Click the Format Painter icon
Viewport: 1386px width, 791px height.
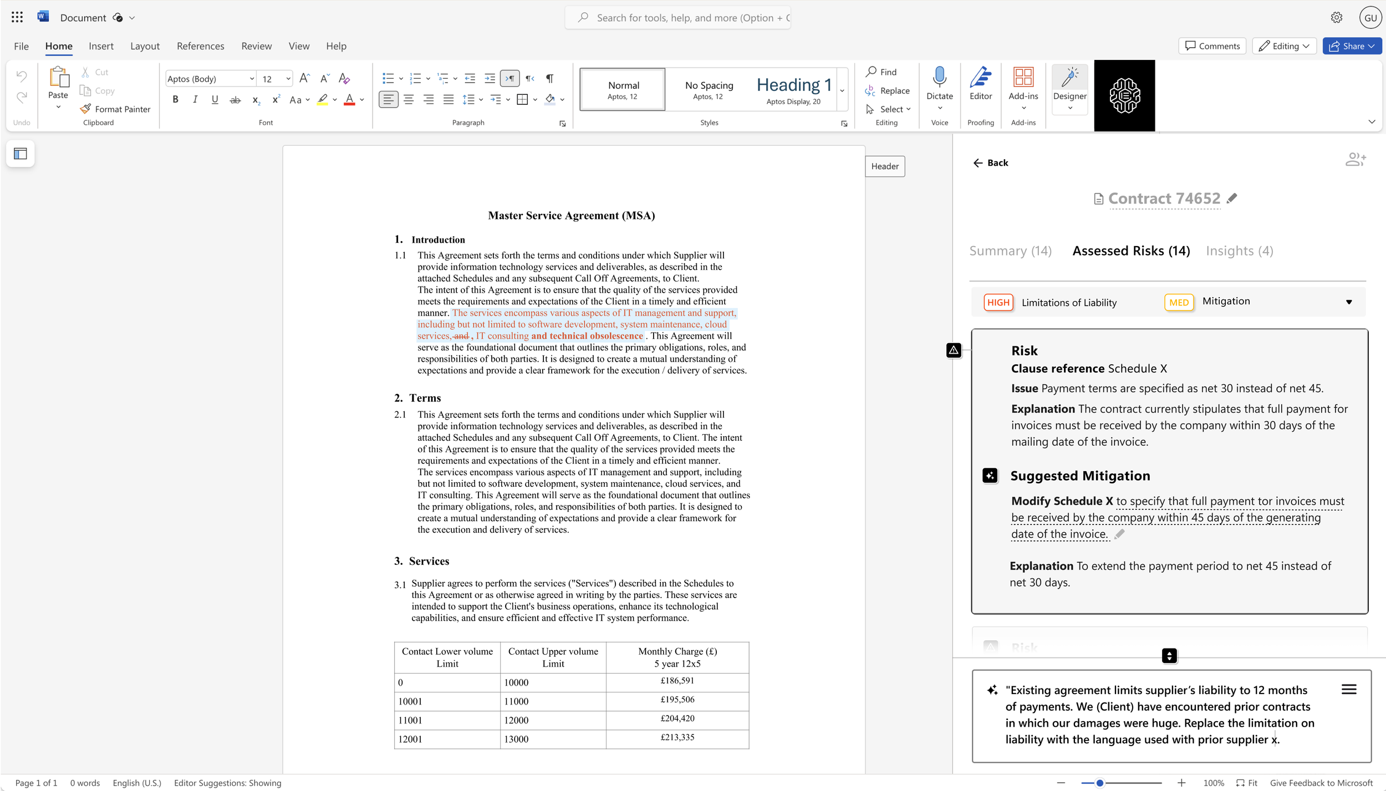pyautogui.click(x=85, y=109)
